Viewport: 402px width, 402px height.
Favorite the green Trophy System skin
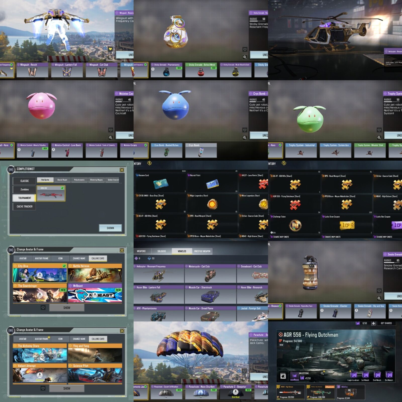(379, 130)
